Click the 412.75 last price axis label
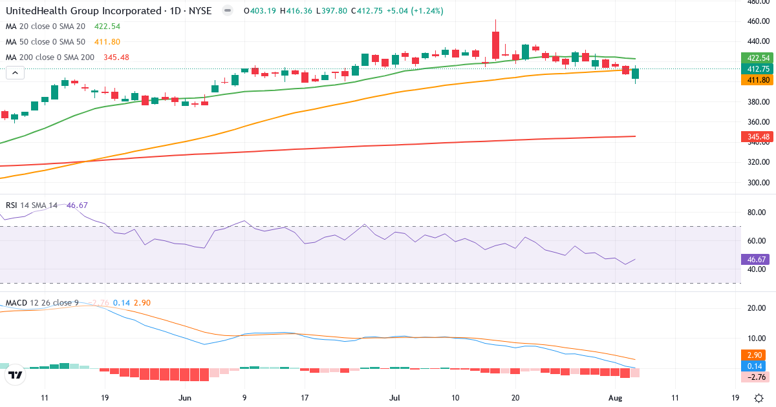This screenshot has width=776, height=407. click(758, 69)
